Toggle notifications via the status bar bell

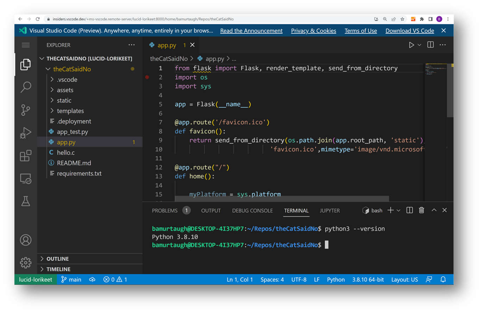[443, 279]
